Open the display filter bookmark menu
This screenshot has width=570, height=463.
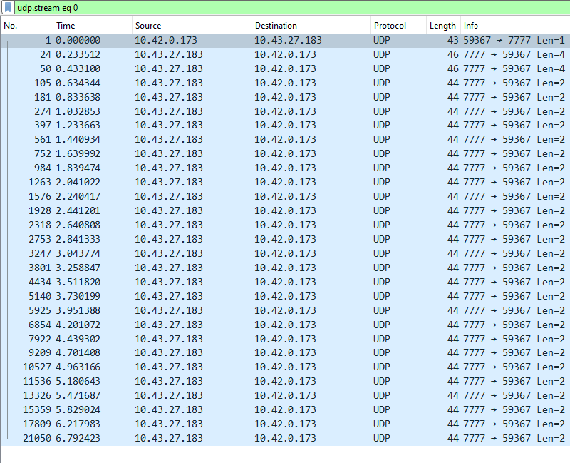pos(8,6)
